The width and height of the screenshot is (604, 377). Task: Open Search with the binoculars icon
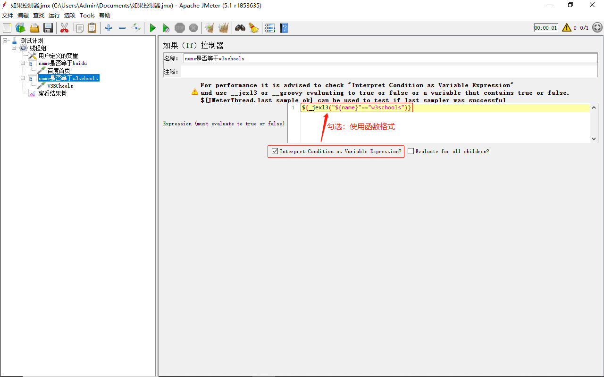(240, 28)
